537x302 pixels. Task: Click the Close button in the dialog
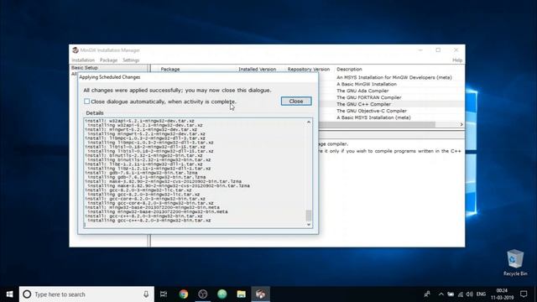296,101
